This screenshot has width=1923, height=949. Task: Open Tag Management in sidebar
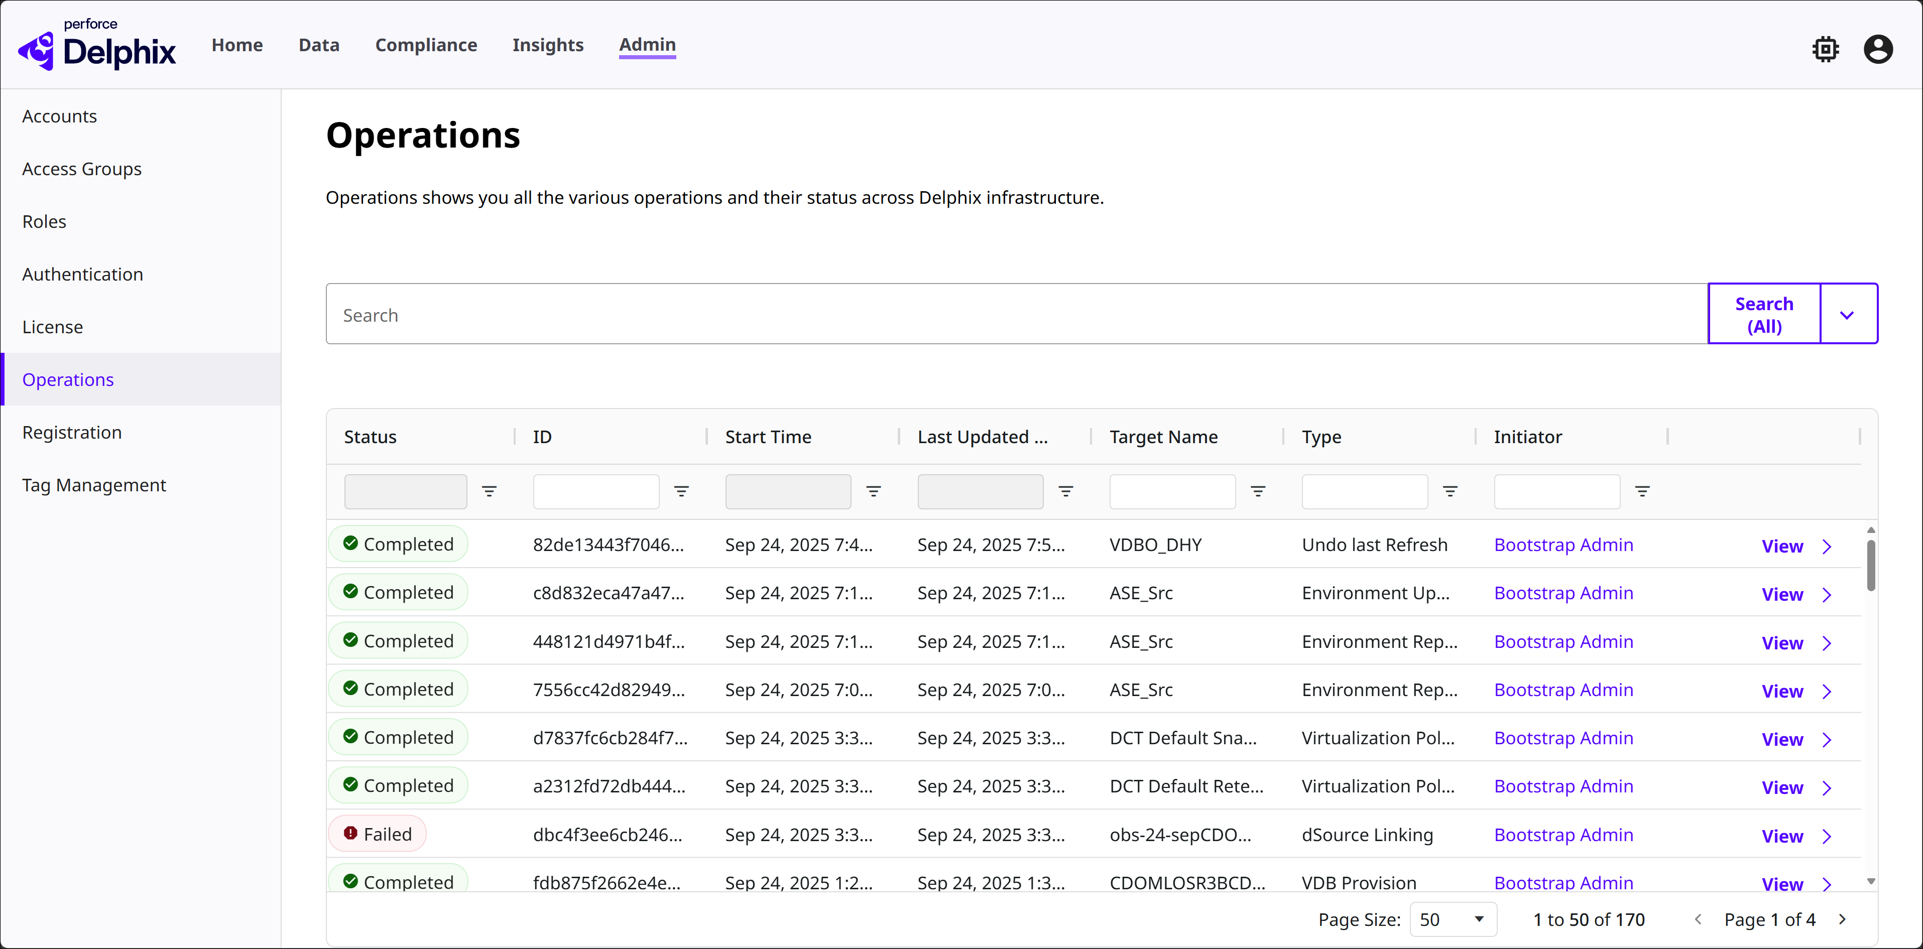94,485
